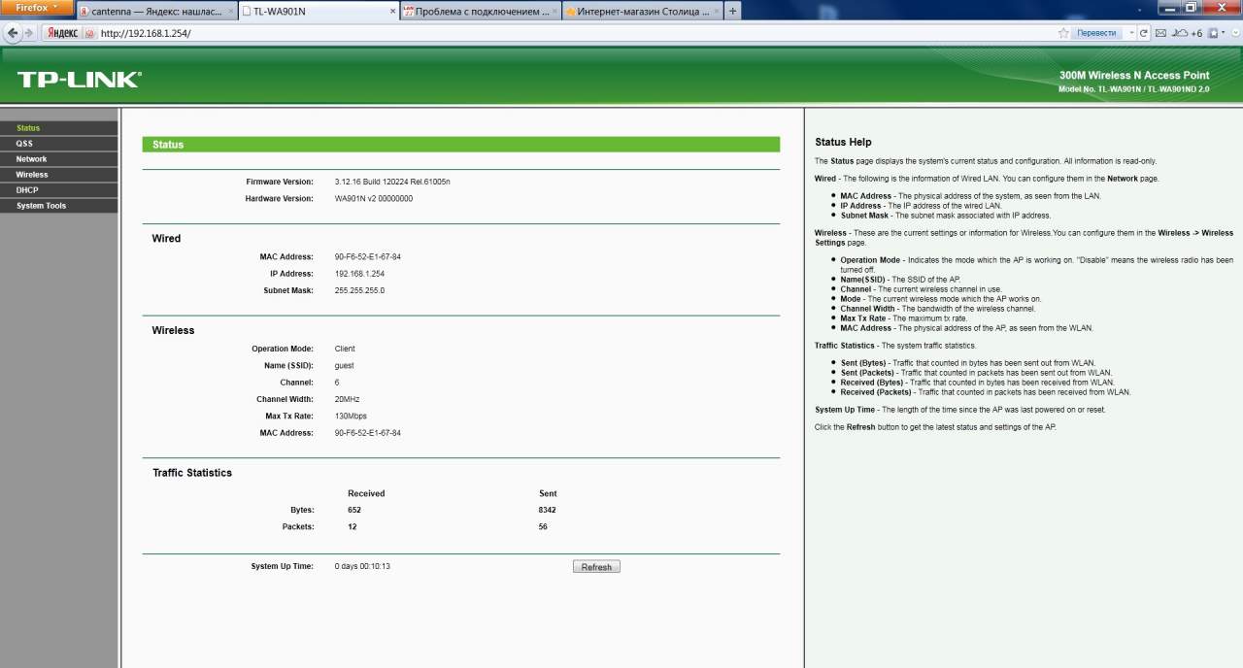Image resolution: width=1243 pixels, height=668 pixels.
Task: Open the System Tools menu item
Action: pos(59,206)
